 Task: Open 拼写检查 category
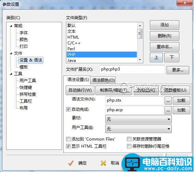point(28,94)
